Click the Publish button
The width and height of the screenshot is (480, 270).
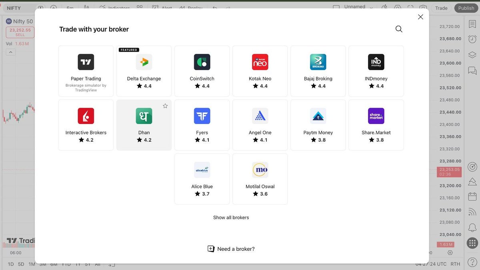(x=466, y=8)
